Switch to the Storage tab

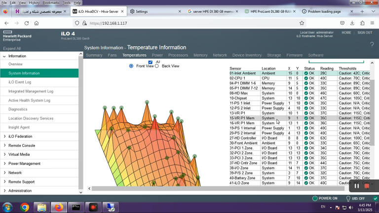[x=274, y=55]
